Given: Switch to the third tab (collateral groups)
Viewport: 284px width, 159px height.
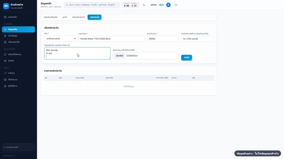Looking at the screenshot, I should (79, 17).
